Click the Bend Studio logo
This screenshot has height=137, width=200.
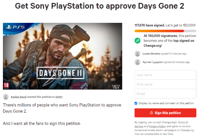(x=116, y=86)
